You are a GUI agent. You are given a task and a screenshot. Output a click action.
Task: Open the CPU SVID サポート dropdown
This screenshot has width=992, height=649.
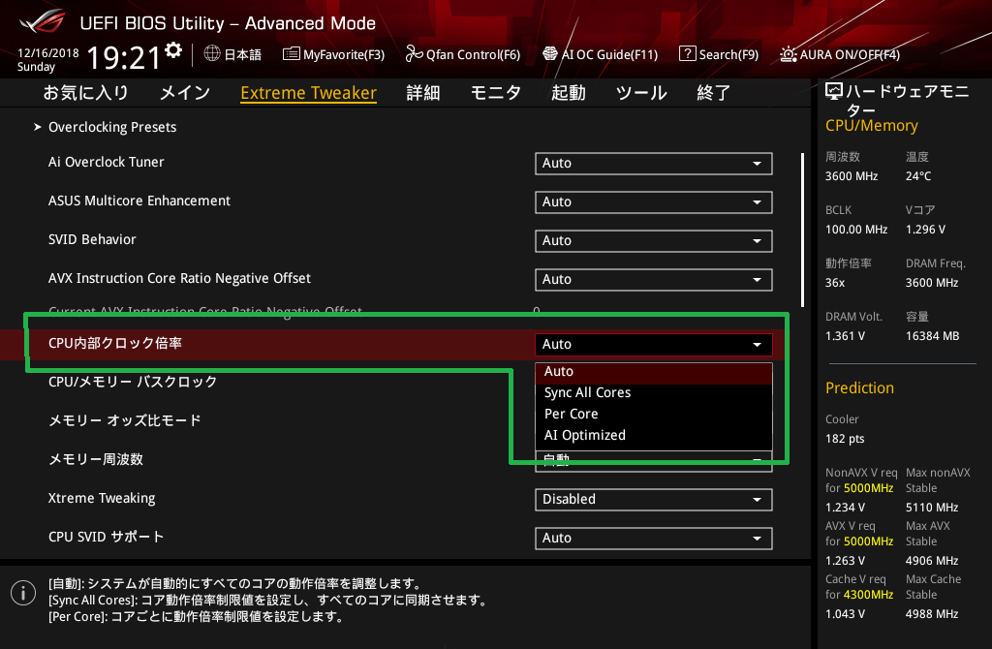coord(654,538)
